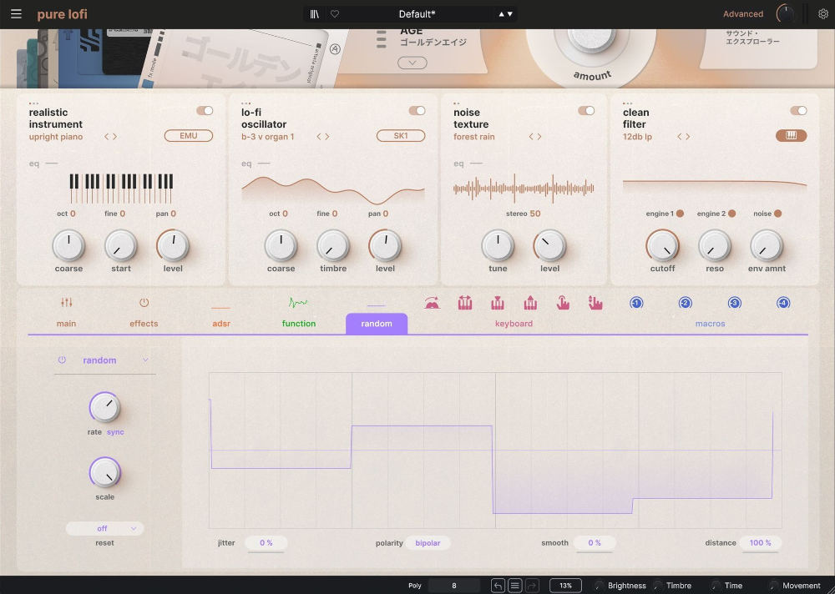The width and height of the screenshot is (835, 594).
Task: Expand the chevron under the Age label
Action: coord(412,63)
